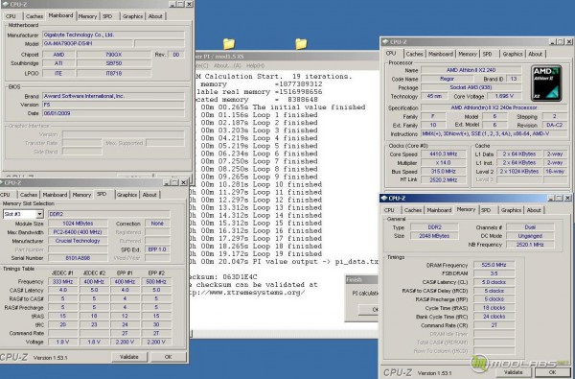Open Graphics tab in the Memory window
The height and width of the screenshot is (379, 575).
click(511, 210)
